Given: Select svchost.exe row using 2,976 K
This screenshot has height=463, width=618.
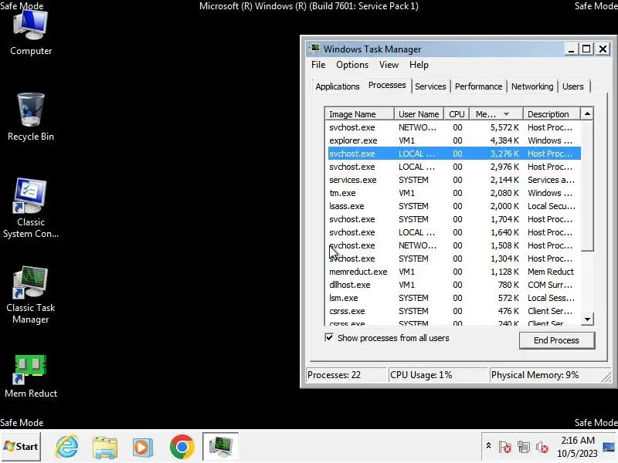Looking at the screenshot, I should point(454,167).
